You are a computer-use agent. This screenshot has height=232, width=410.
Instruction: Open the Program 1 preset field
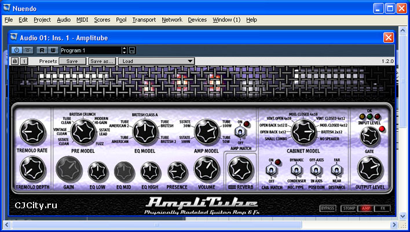point(91,50)
